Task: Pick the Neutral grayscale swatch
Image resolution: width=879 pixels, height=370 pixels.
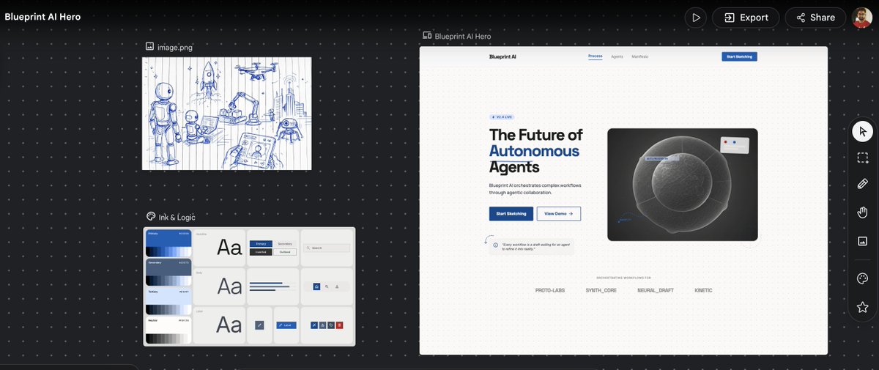Action: (168, 330)
